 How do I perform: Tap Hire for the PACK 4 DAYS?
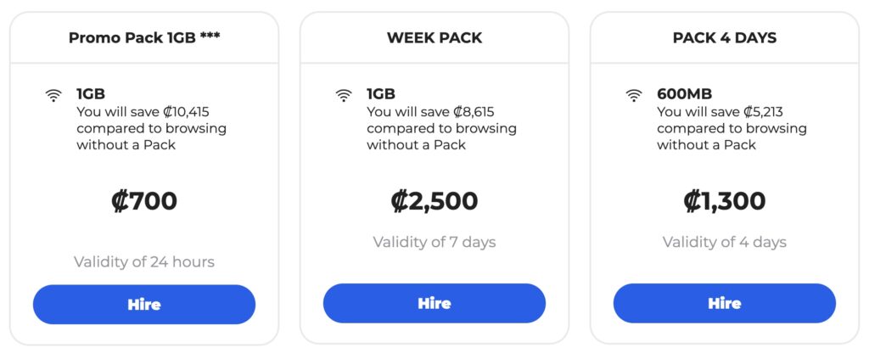(724, 304)
